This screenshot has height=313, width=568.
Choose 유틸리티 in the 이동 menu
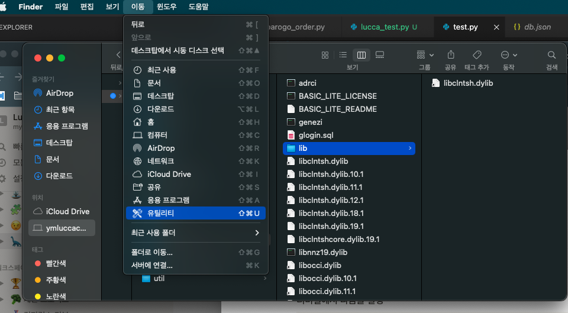(196, 213)
